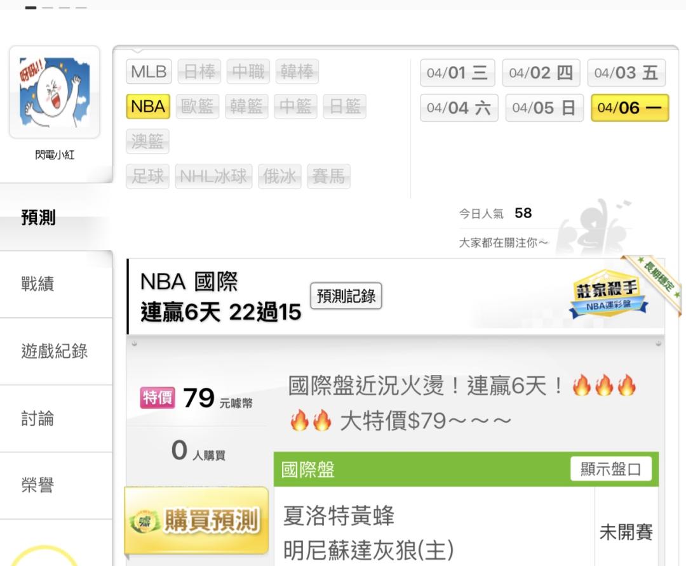The image size is (686, 566).
Task: Click the 國際盤近況火燙 promo headline
Action: (x=462, y=386)
